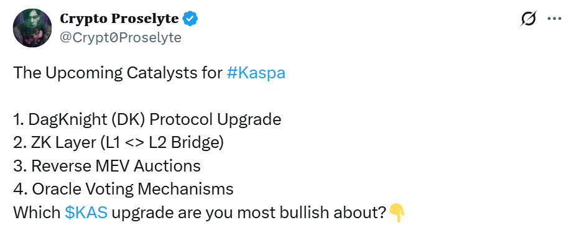Click the '(DK)' abbreviation
This screenshot has width=574, height=225.
126,119
